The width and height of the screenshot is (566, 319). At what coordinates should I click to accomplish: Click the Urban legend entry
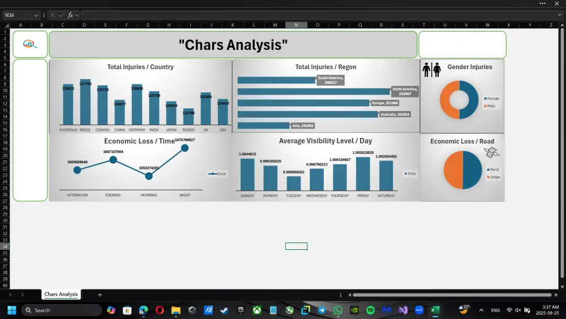tap(494, 177)
